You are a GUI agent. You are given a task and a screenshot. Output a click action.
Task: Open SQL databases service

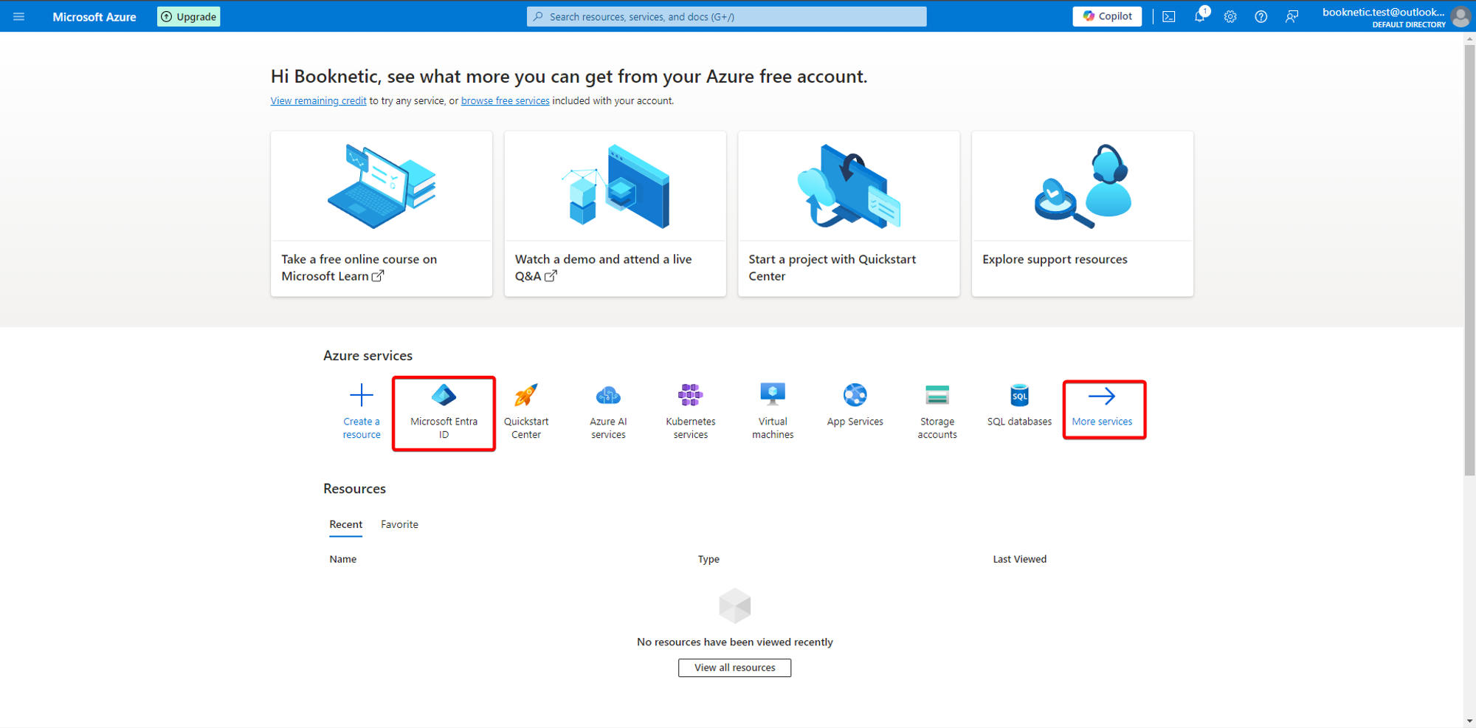tap(1019, 405)
